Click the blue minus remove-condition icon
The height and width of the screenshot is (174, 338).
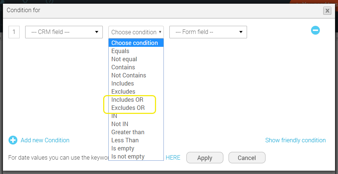(x=315, y=30)
